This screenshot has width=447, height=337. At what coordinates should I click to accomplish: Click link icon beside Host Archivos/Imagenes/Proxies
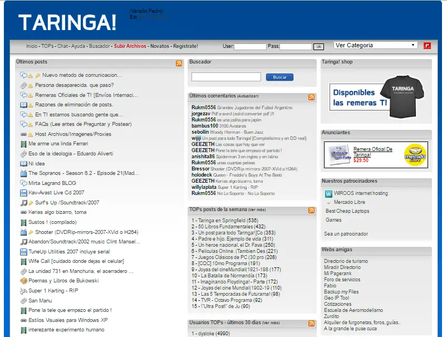23,134
